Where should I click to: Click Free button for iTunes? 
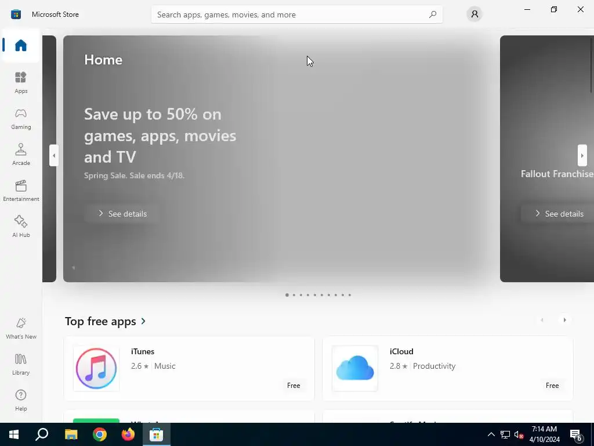point(294,386)
